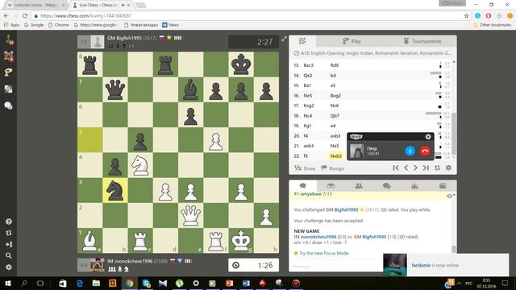Click the left sidebar logout arrow icon
516x290 pixels.
(x=9, y=244)
